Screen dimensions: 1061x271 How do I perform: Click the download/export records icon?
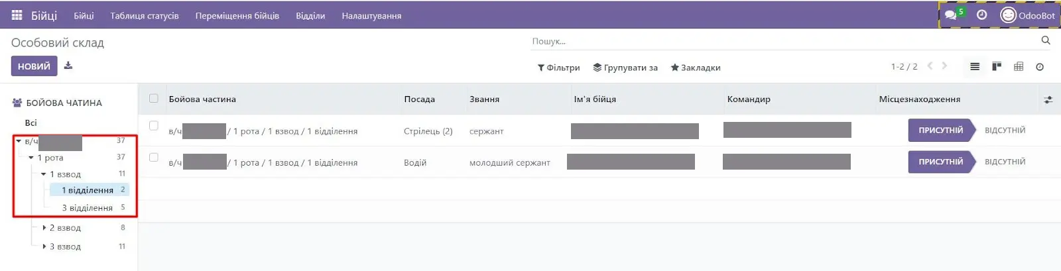(68, 66)
